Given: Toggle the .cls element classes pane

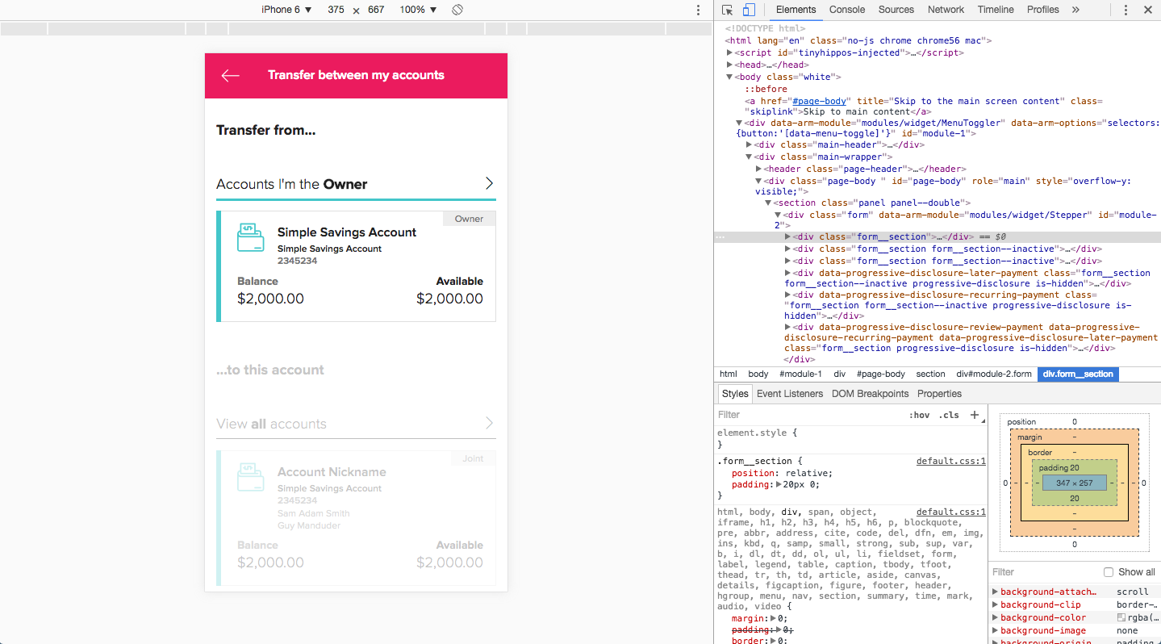Looking at the screenshot, I should click(x=949, y=415).
